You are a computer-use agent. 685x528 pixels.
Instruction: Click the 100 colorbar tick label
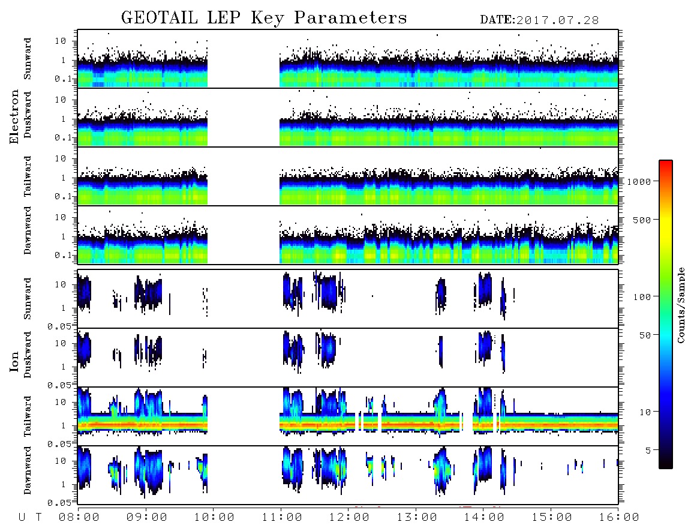click(642, 297)
